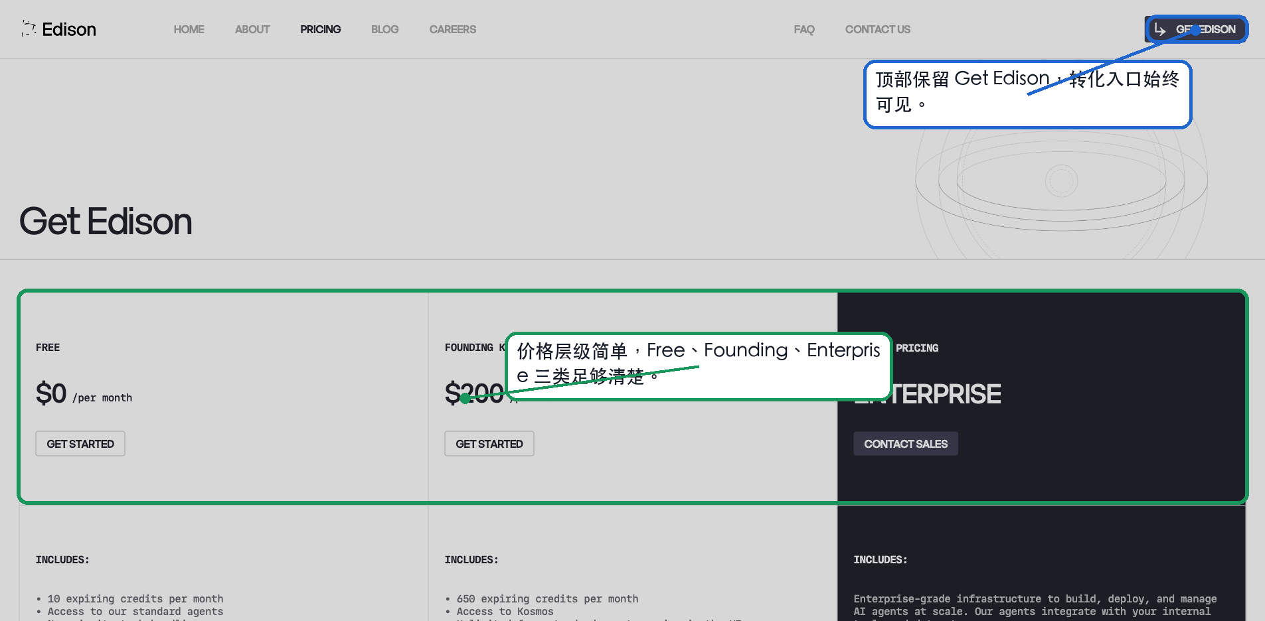Go to Contact Us

[877, 29]
